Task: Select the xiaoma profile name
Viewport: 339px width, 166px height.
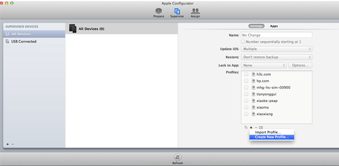Action: tap(263, 107)
